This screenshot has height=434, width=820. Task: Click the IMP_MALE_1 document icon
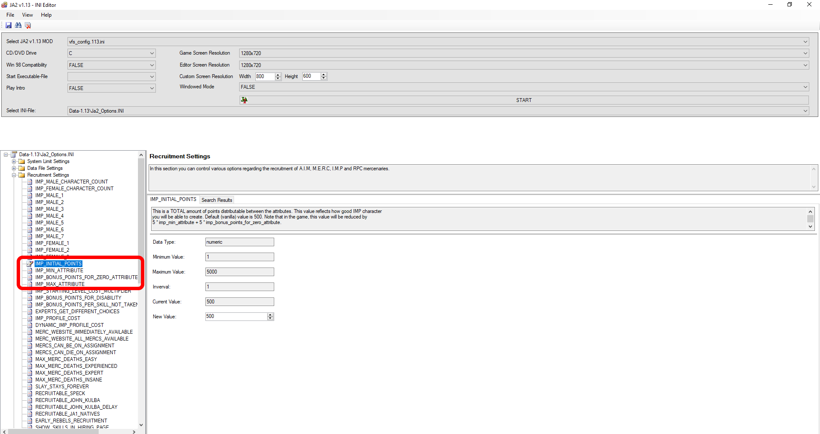pos(30,195)
